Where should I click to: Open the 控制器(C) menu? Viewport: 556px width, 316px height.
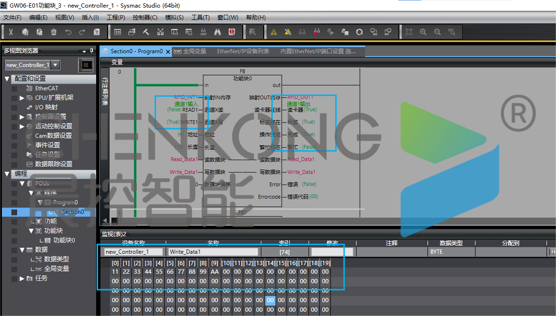(145, 17)
